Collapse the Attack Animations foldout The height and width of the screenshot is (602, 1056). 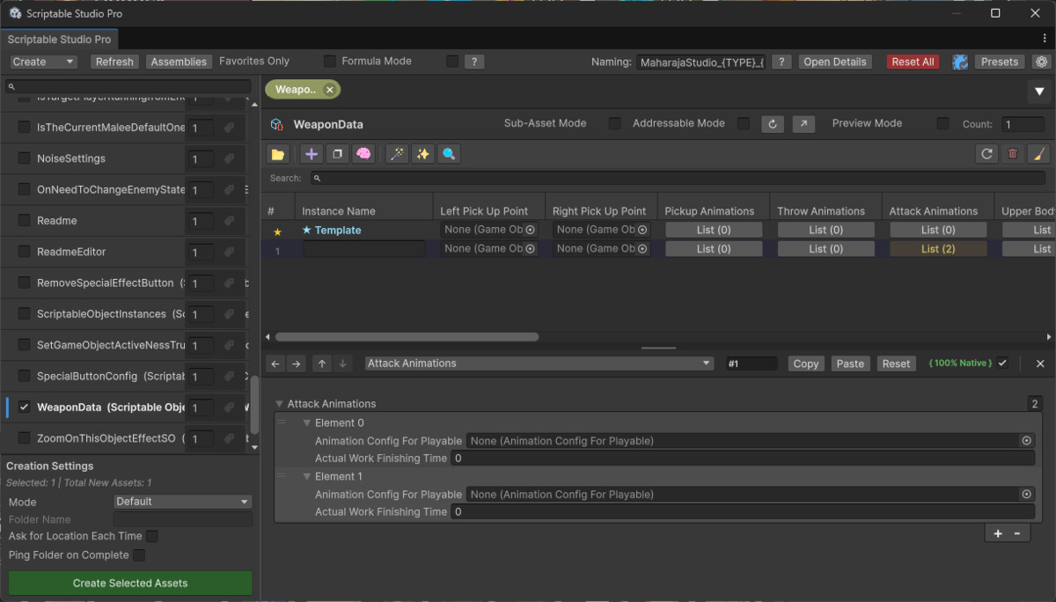(280, 404)
